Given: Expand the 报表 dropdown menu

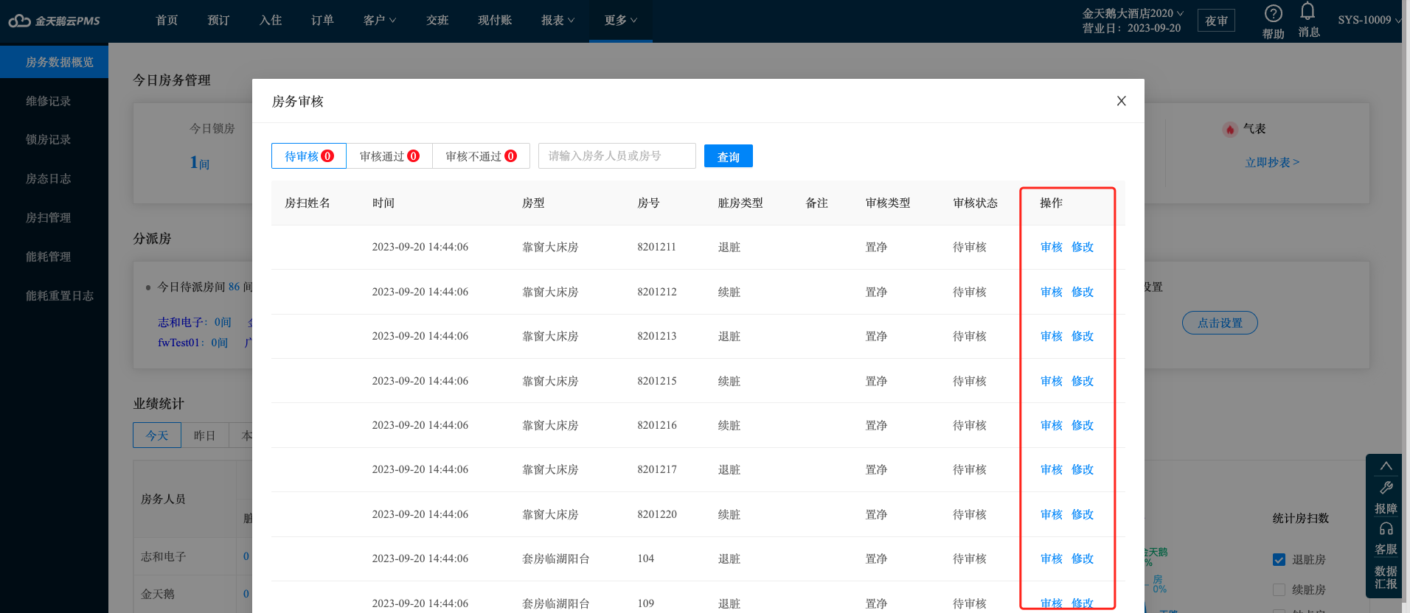Looking at the screenshot, I should (558, 21).
